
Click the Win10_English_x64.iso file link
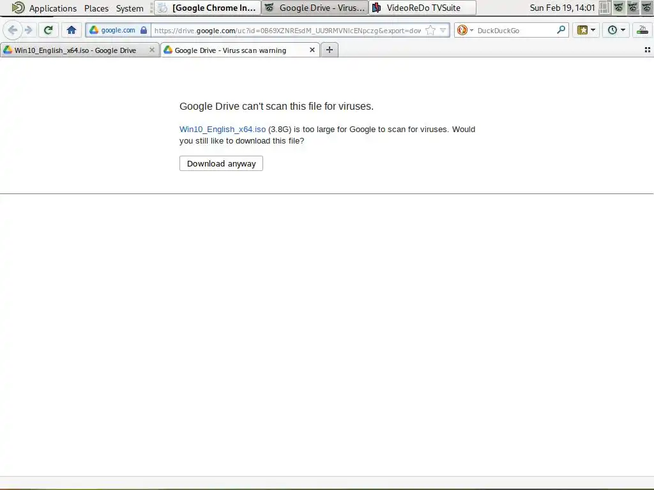(222, 129)
